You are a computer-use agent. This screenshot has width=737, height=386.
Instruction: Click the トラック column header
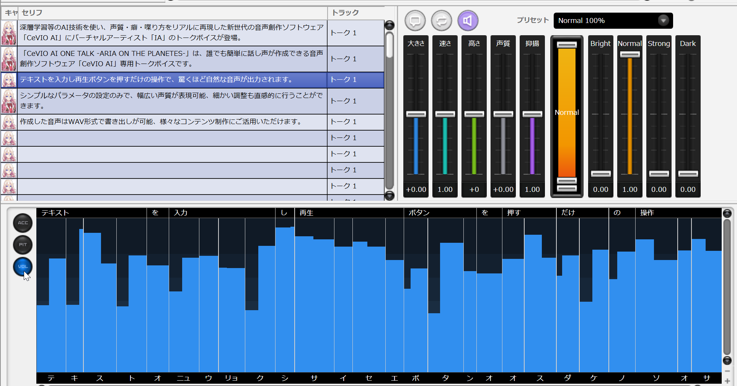[x=355, y=13]
